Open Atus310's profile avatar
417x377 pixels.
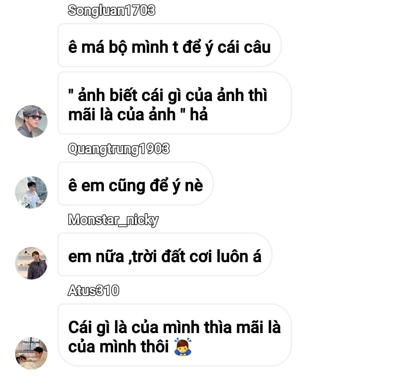pos(31,353)
